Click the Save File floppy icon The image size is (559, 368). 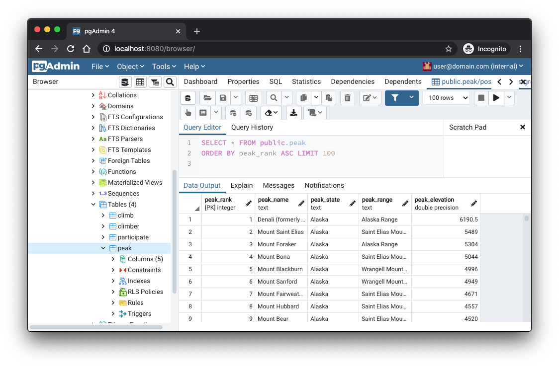tap(223, 98)
